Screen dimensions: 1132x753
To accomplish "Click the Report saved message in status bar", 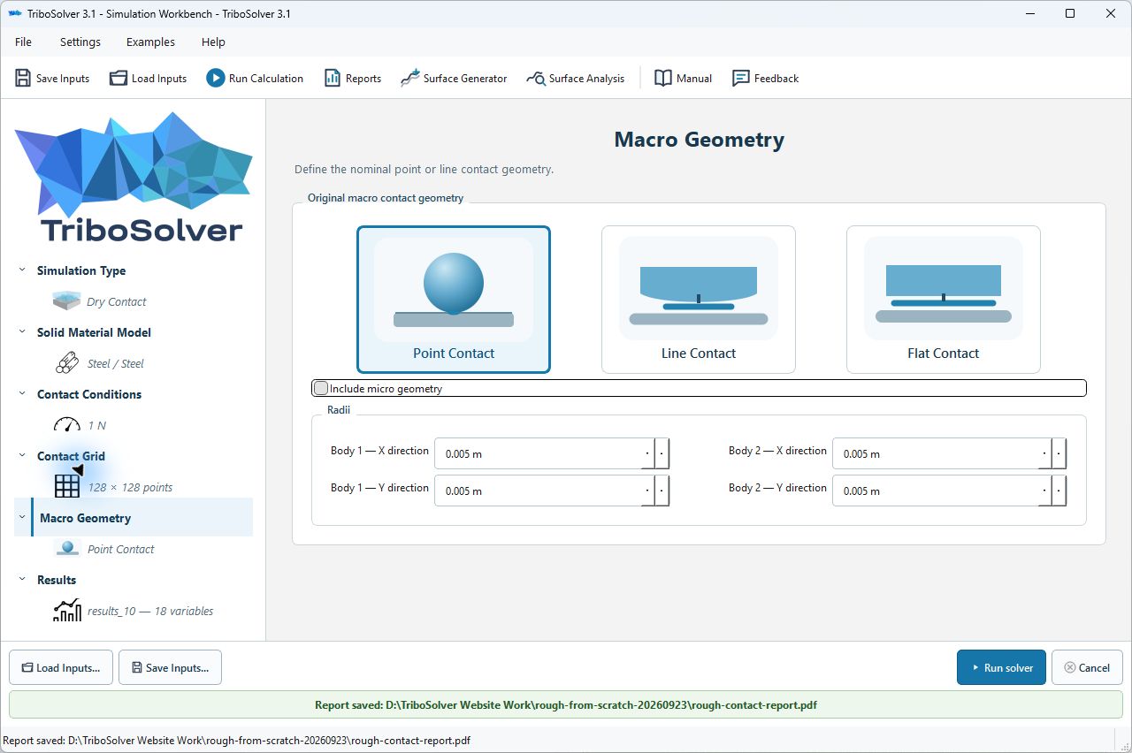I will tap(237, 741).
